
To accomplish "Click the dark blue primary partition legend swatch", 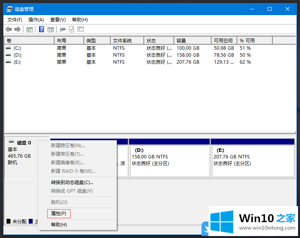I will click(31, 221).
